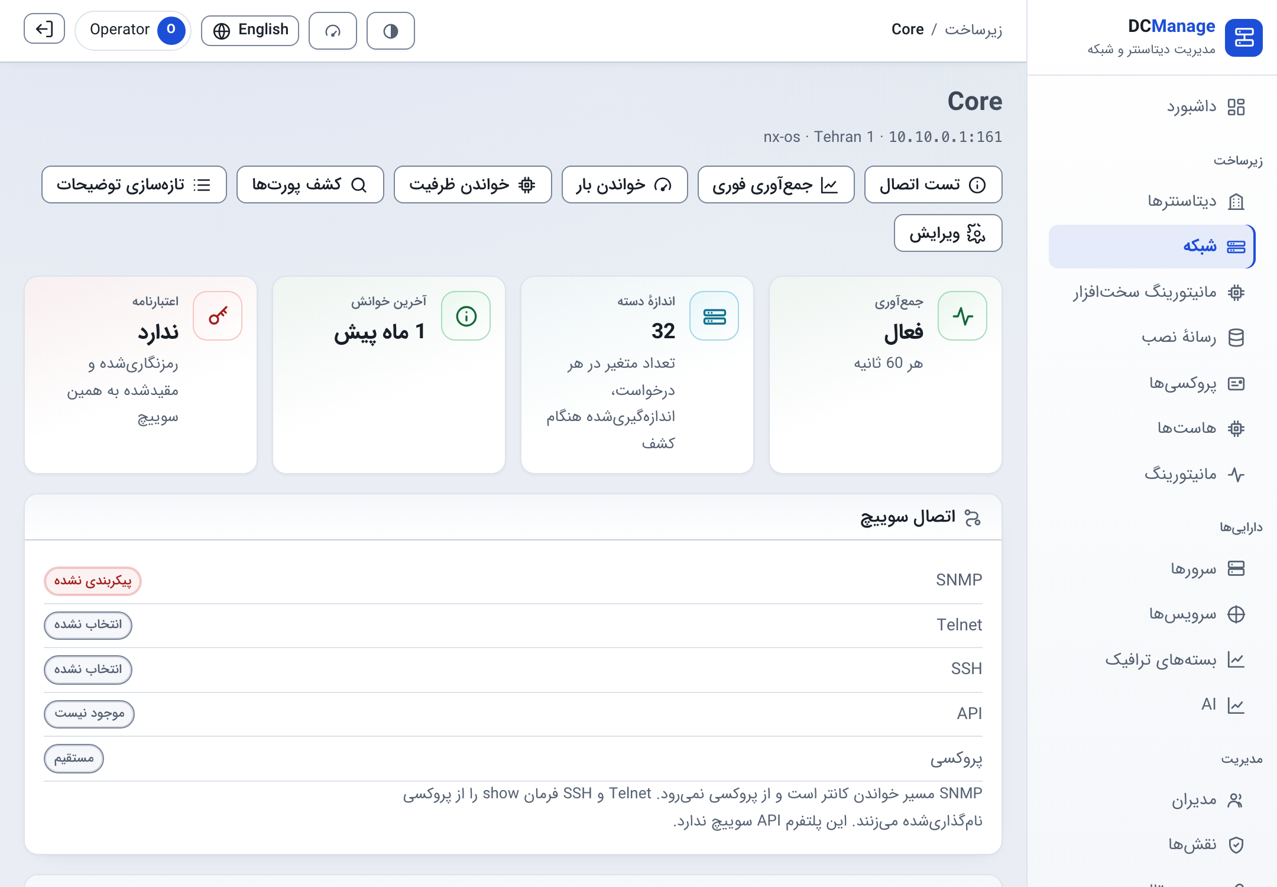The height and width of the screenshot is (887, 1277).
Task: Click the کشف پورت‌ها search button
Action: tap(310, 184)
